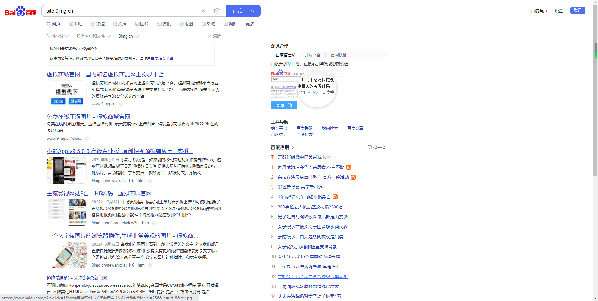Viewport: 598px width, 301px height.
Task: Open hot search 发掘新场景 共享新机遇
Action: point(300,187)
